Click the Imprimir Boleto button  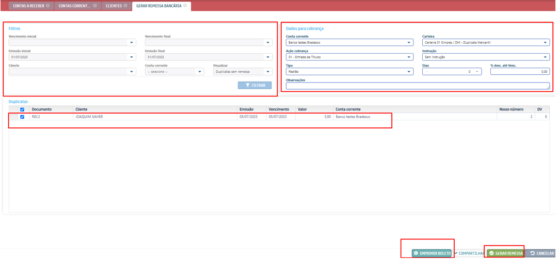[432, 253]
